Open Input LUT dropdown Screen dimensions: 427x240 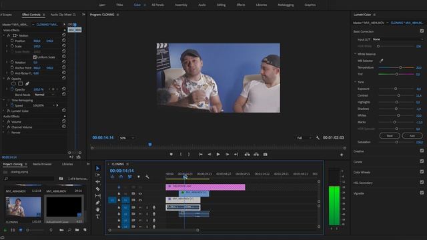[x=398, y=39]
